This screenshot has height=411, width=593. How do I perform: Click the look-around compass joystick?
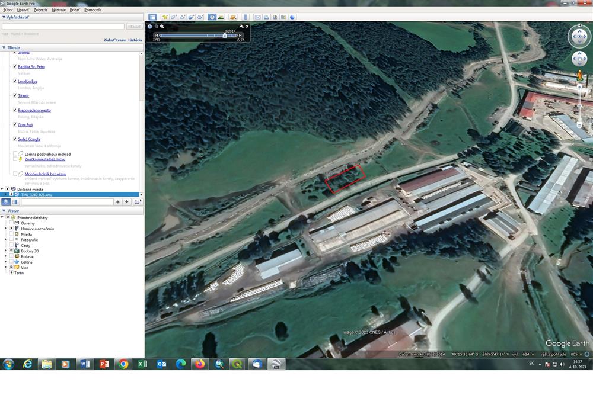pyautogui.click(x=579, y=37)
